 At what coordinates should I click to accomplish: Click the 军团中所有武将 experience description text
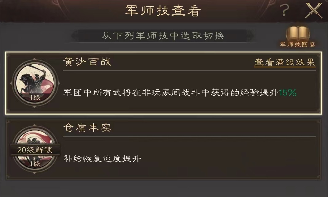[180, 93]
